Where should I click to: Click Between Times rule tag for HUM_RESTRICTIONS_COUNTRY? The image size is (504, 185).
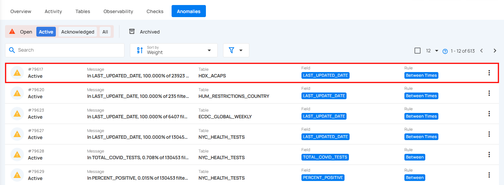pos(421,96)
